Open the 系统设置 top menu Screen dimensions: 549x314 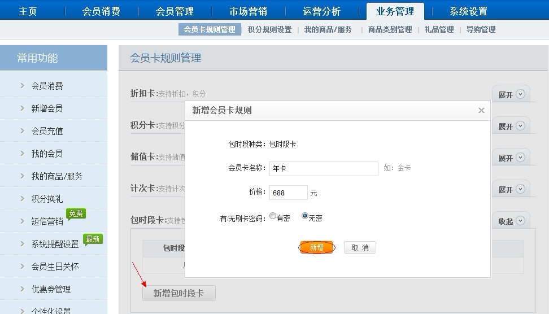468,11
